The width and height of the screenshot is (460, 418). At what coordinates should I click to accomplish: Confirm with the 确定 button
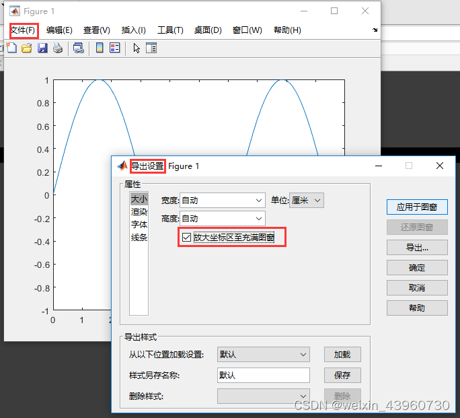click(417, 268)
